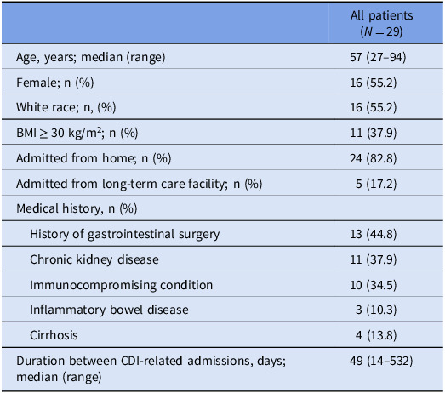Viewport: 445px width, 393px height.
Task: Click the BMI value 11 (37.9)
Action: (x=374, y=133)
